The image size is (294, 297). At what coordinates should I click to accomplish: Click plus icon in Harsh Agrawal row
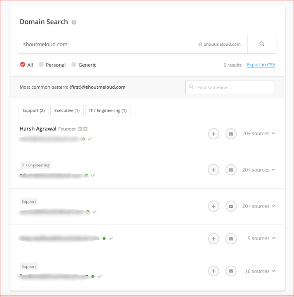point(214,134)
